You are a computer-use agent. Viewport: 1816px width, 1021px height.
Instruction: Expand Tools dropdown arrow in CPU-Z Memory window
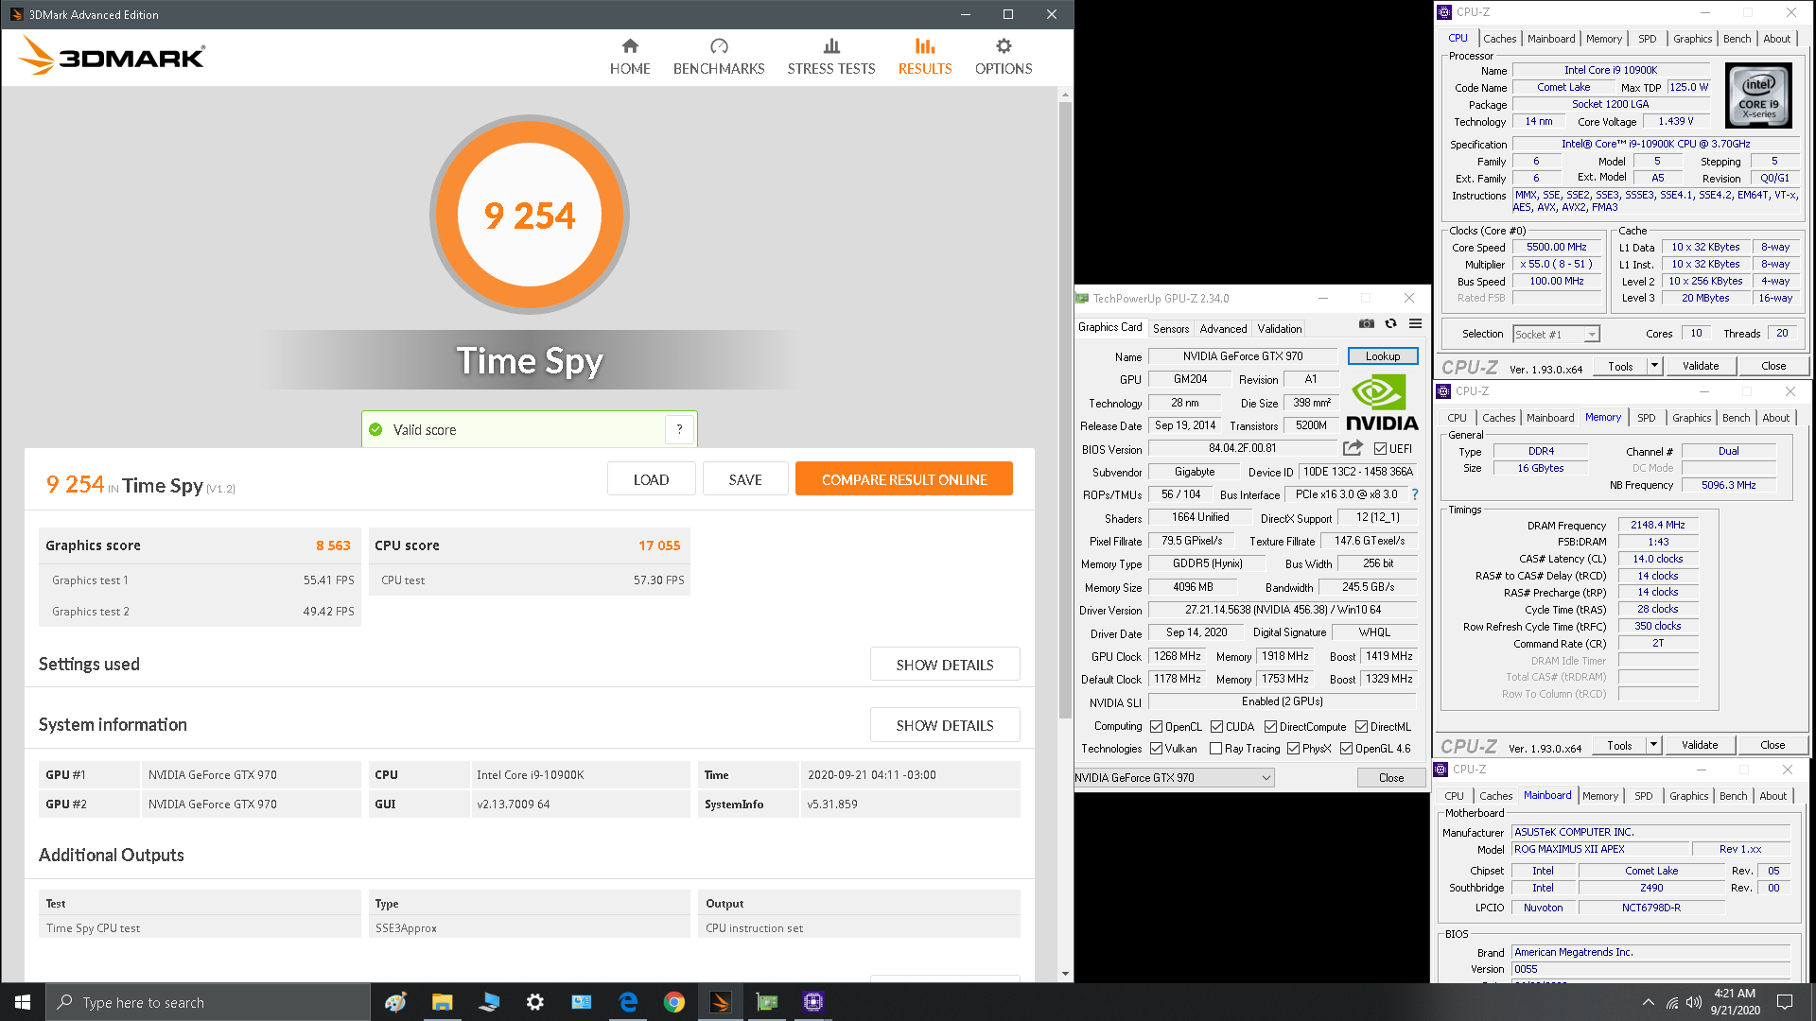[1653, 745]
